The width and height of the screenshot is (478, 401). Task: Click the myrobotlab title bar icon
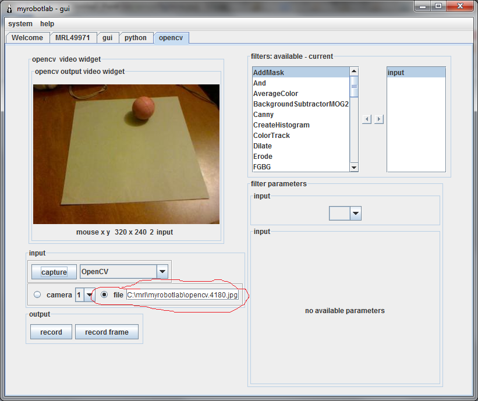[9, 9]
